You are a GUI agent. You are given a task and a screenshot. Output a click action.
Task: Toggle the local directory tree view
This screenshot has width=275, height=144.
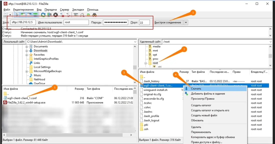[23, 15]
